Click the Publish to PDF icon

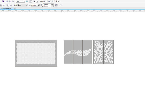[x=13, y=1]
